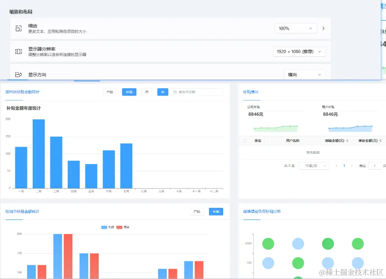This screenshot has height=279, width=386.
Task: Sort by 削峰金额(元) column arrows
Action: pyautogui.click(x=347, y=141)
